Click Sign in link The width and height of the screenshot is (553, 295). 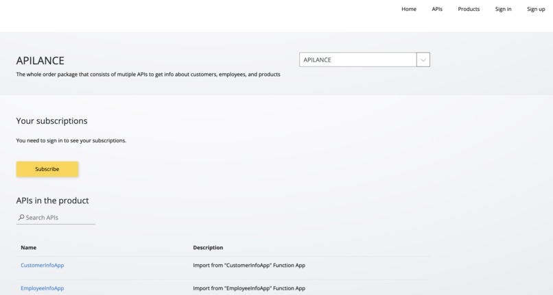(503, 9)
